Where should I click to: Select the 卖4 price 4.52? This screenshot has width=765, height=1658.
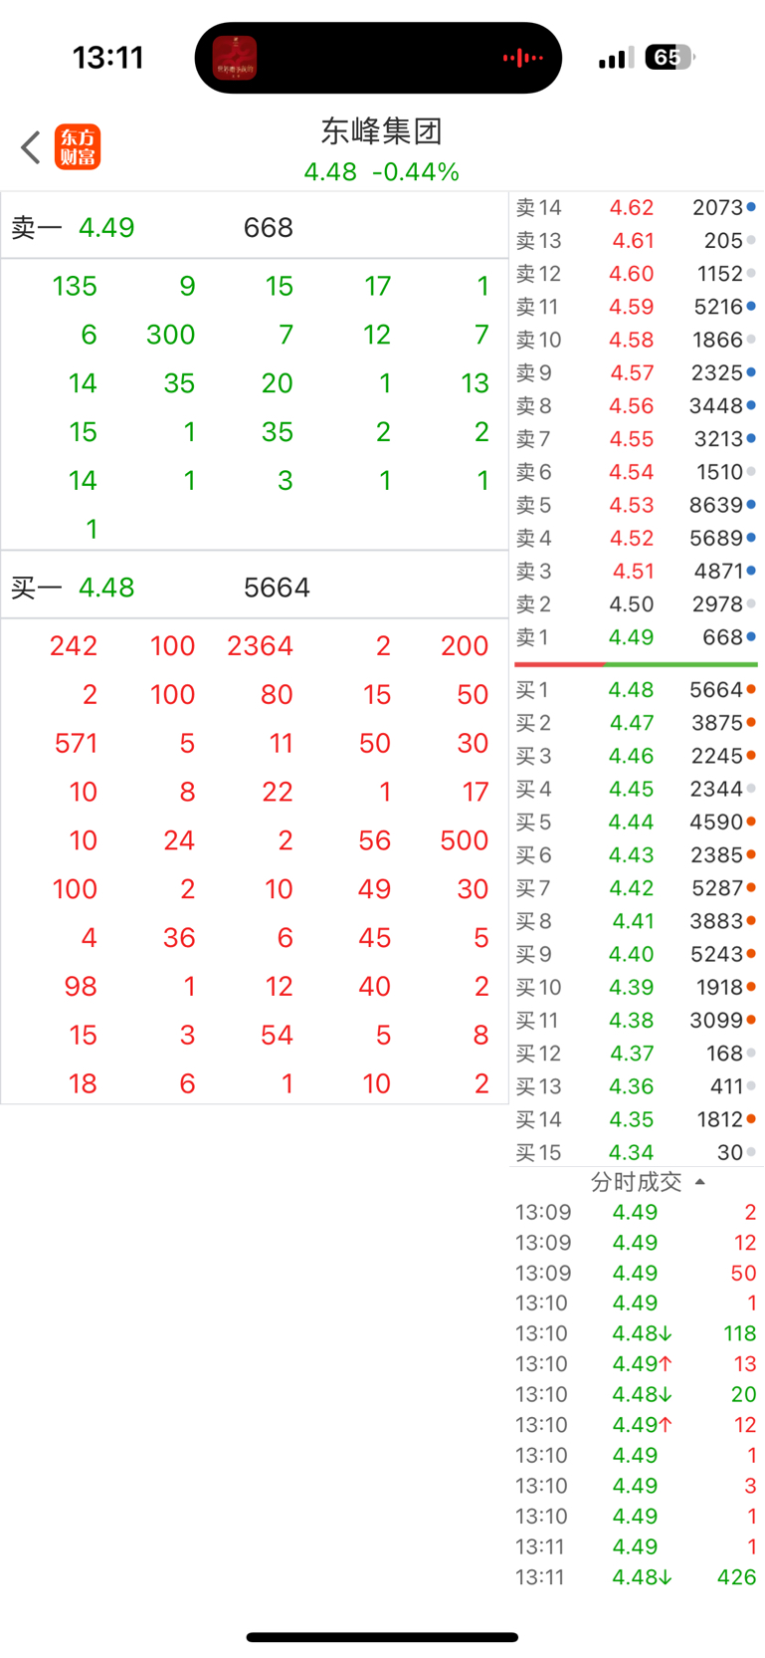click(632, 538)
